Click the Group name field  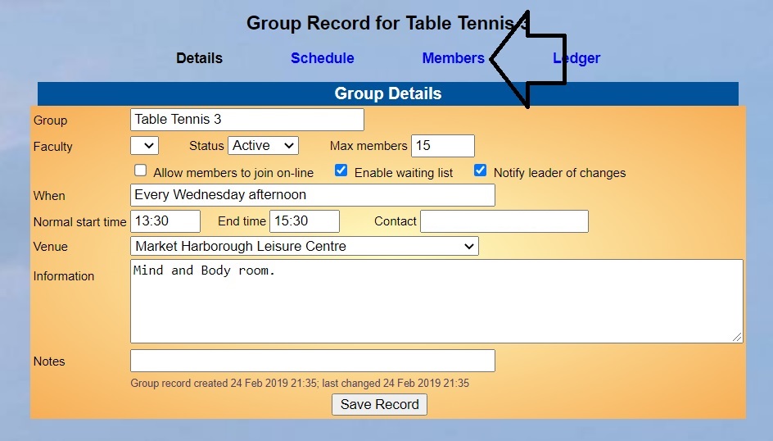point(246,120)
